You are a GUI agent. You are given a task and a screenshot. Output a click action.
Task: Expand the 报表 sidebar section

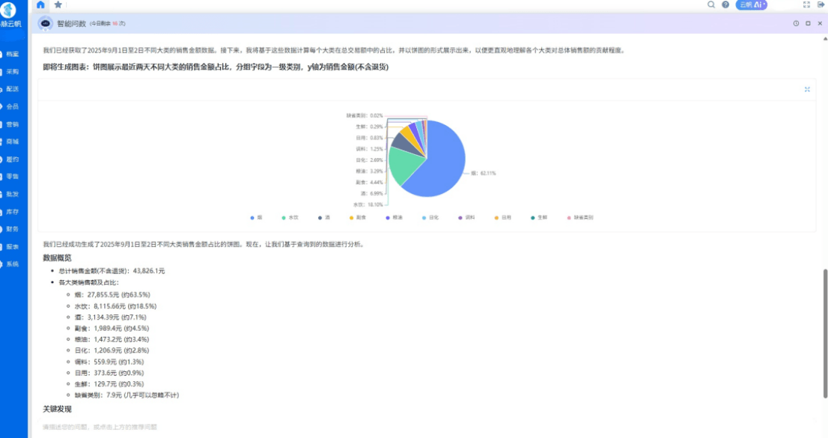coord(12,247)
